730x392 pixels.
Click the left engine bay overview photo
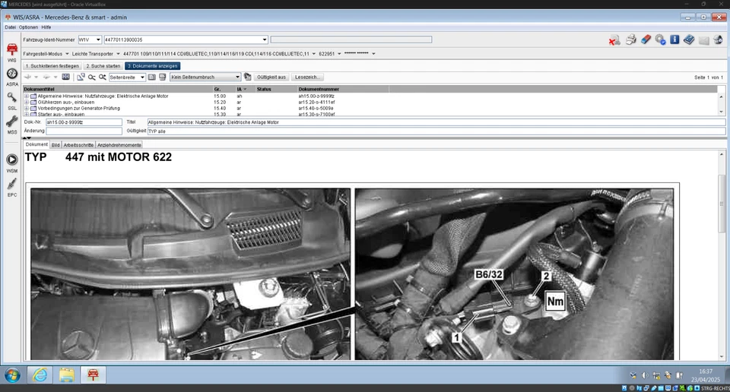click(191, 274)
